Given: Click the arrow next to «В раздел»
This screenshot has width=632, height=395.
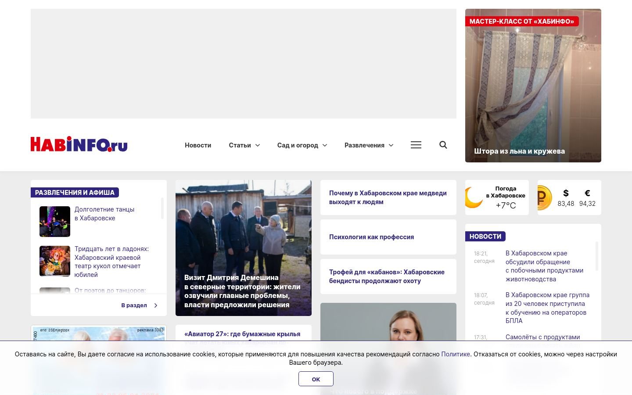Looking at the screenshot, I should [156, 305].
